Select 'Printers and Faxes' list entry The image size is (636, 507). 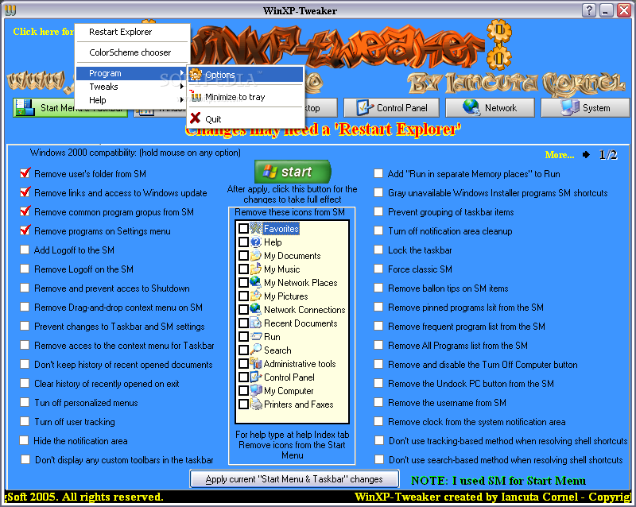click(x=299, y=404)
